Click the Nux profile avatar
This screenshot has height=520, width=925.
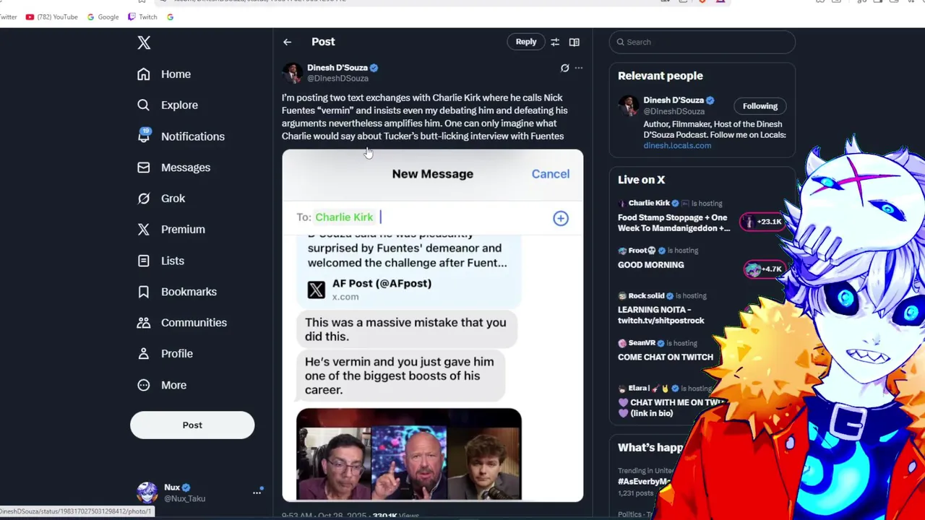pyautogui.click(x=147, y=493)
